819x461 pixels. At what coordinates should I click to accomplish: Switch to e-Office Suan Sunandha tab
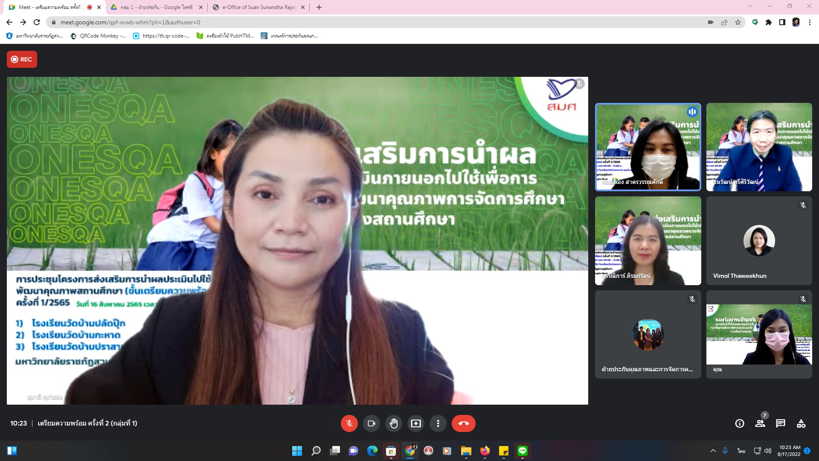click(x=258, y=7)
